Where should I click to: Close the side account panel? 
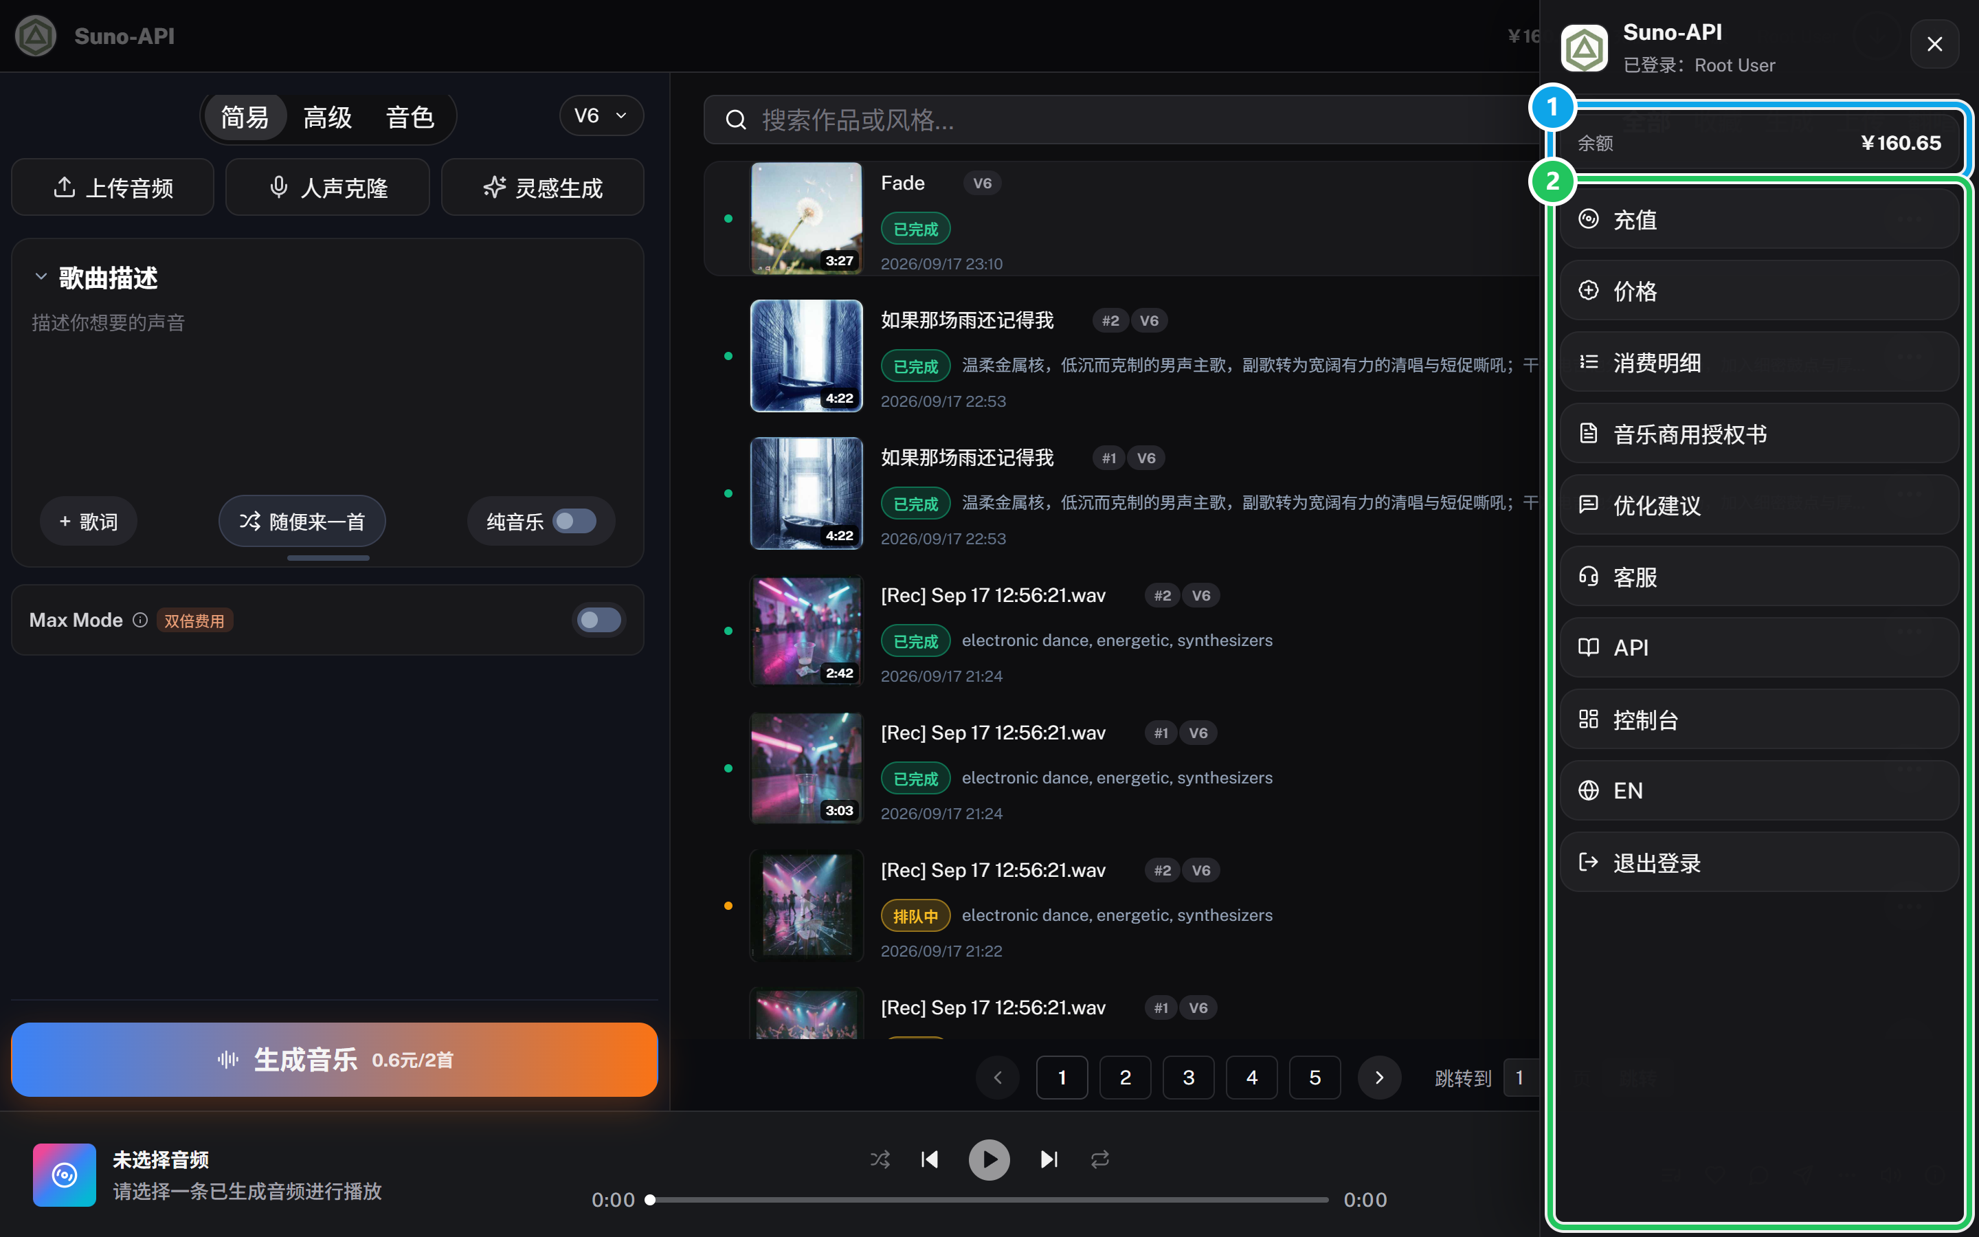(1934, 44)
